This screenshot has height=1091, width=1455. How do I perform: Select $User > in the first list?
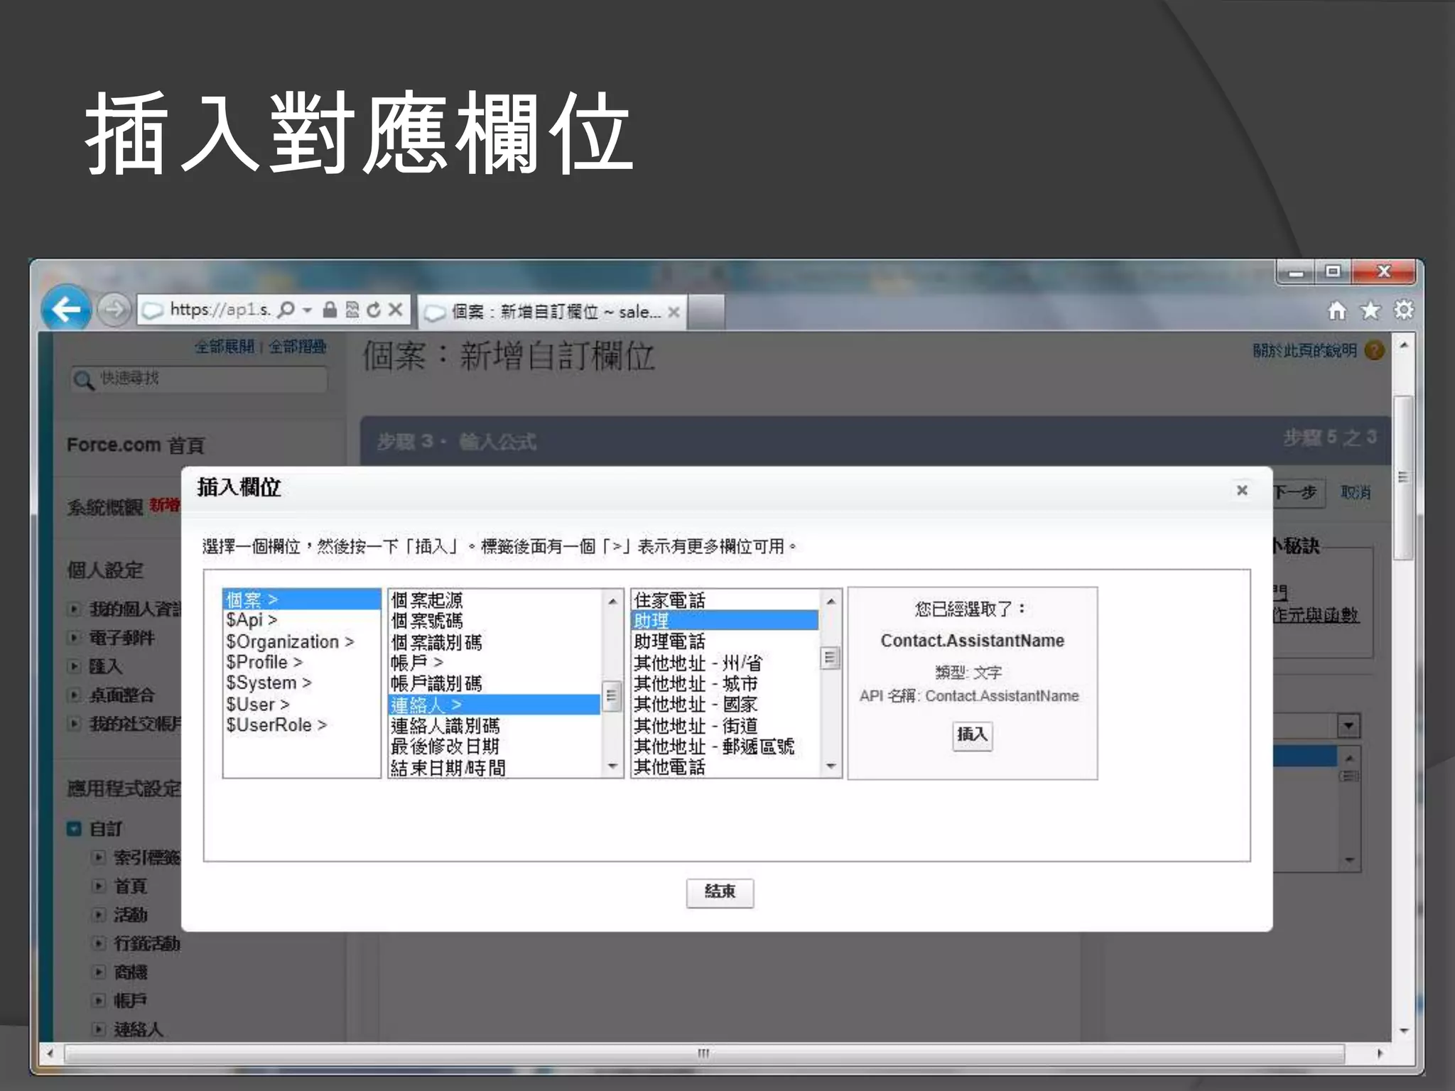pyautogui.click(x=302, y=704)
